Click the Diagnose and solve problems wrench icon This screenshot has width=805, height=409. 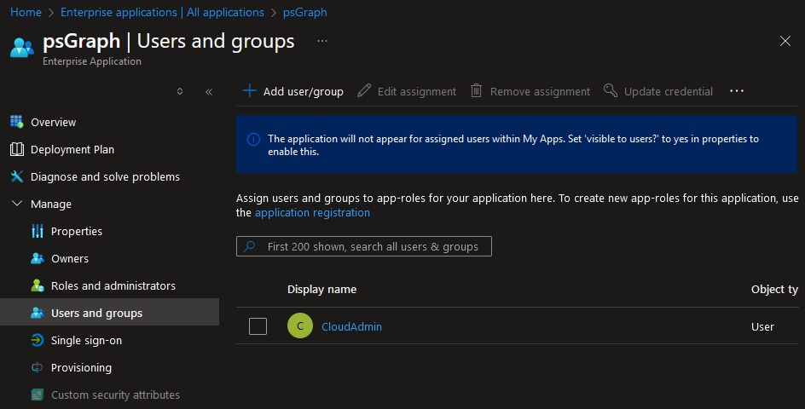pyautogui.click(x=17, y=176)
